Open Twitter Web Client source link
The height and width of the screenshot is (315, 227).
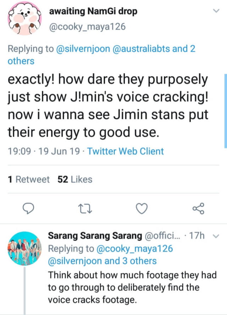point(126,151)
